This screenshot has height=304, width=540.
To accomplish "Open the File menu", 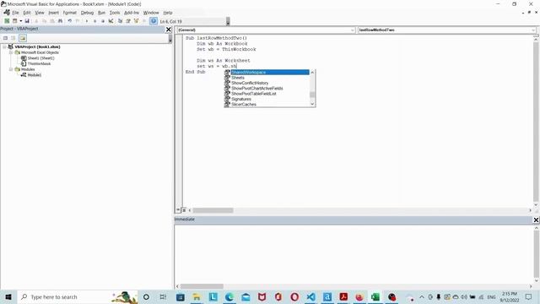I will pos(15,13).
